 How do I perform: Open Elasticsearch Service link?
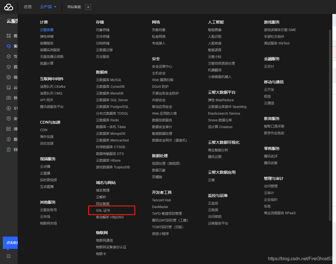click(x=224, y=113)
